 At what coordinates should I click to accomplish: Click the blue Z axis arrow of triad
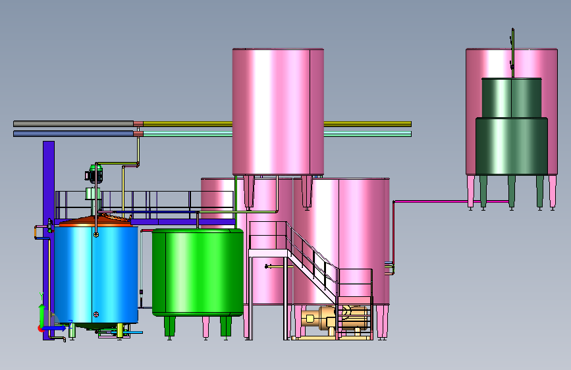click(x=55, y=329)
